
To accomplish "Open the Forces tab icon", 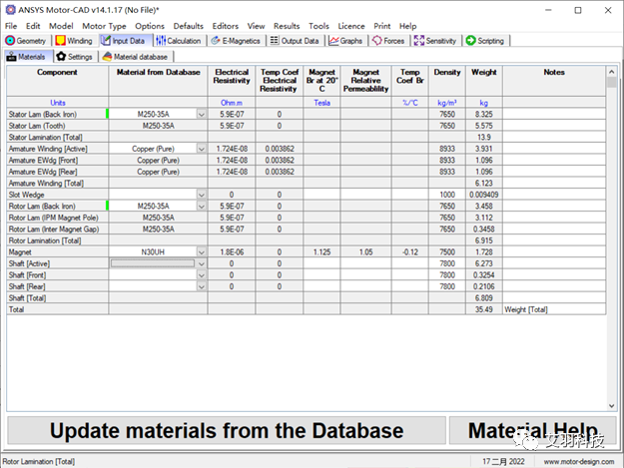I will pyautogui.click(x=377, y=41).
